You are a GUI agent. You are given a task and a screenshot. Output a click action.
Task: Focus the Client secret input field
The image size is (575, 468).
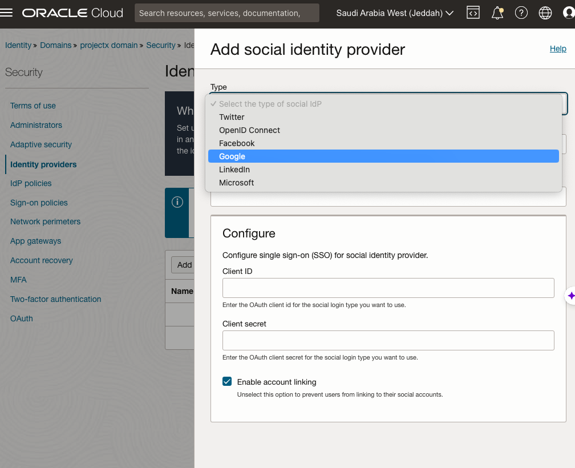point(388,340)
